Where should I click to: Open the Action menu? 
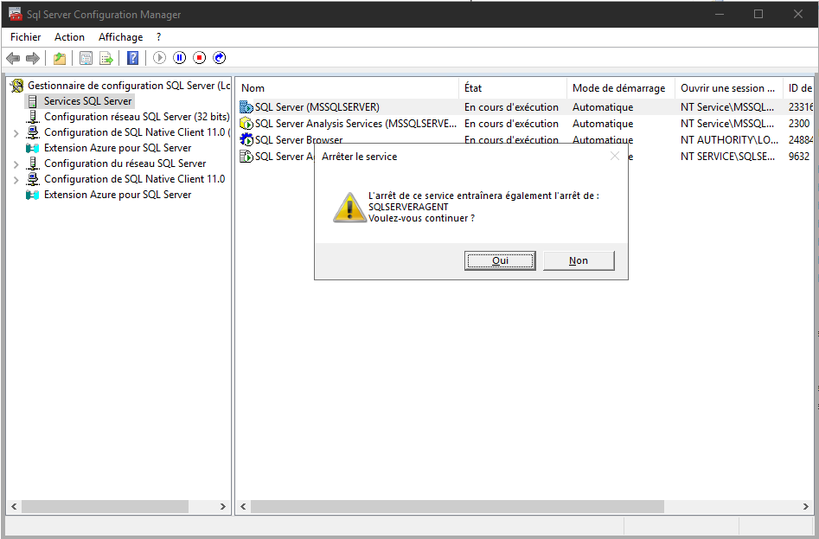click(x=69, y=37)
